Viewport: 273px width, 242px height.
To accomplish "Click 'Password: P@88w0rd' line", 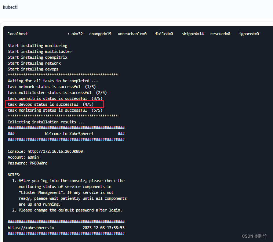I will 28,163.
